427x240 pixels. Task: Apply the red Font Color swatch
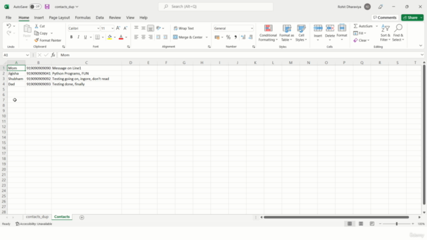click(x=121, y=37)
